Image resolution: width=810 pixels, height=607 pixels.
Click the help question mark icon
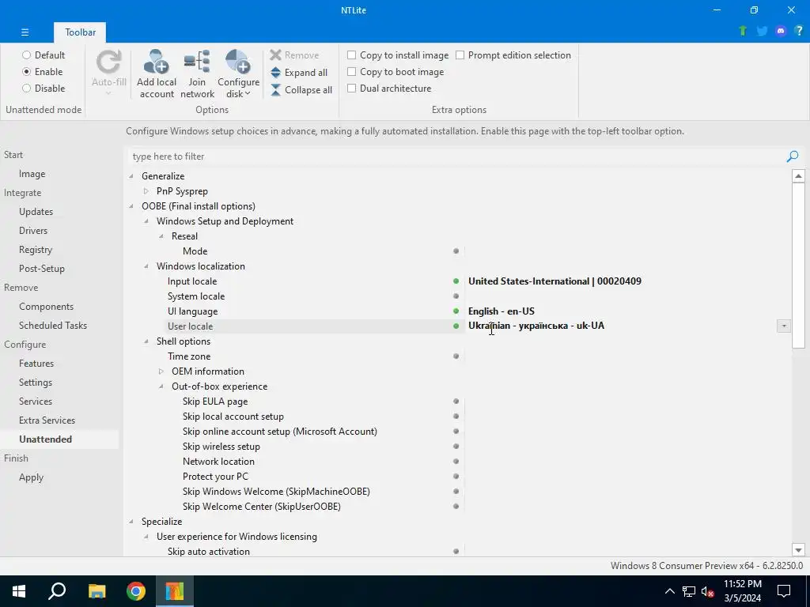click(x=799, y=31)
